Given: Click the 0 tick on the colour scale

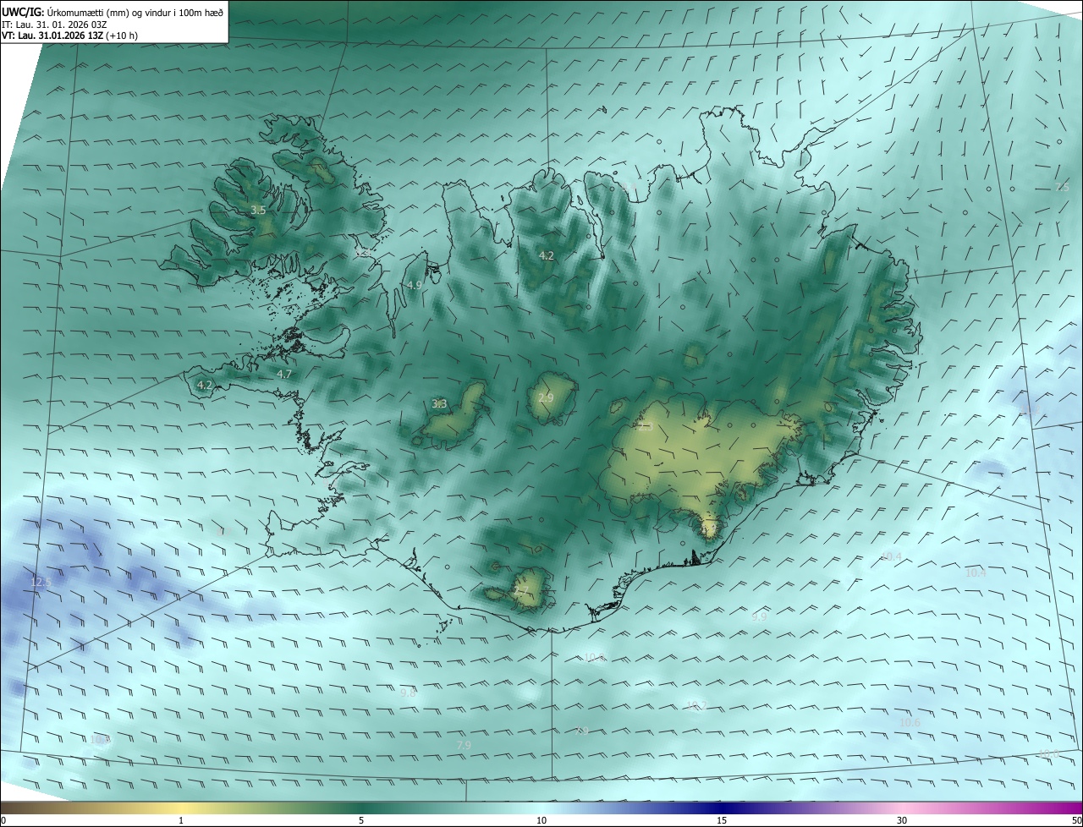Looking at the screenshot, I should click(3, 820).
